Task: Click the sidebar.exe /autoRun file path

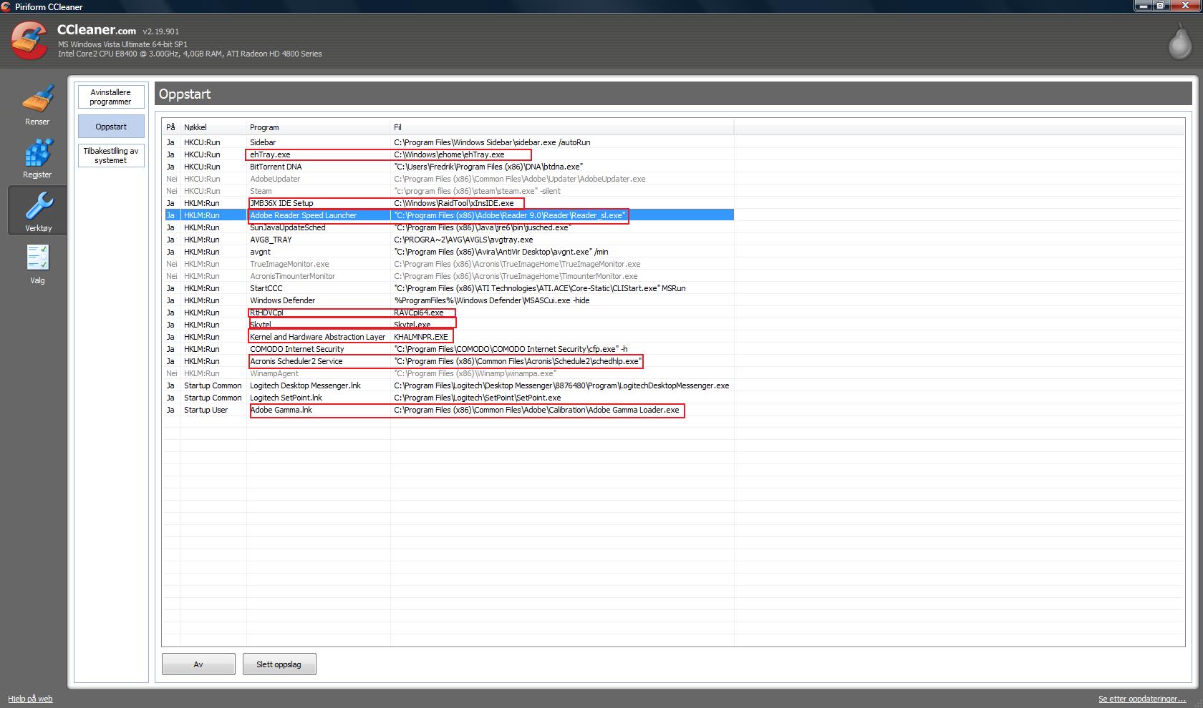Action: pyautogui.click(x=492, y=142)
